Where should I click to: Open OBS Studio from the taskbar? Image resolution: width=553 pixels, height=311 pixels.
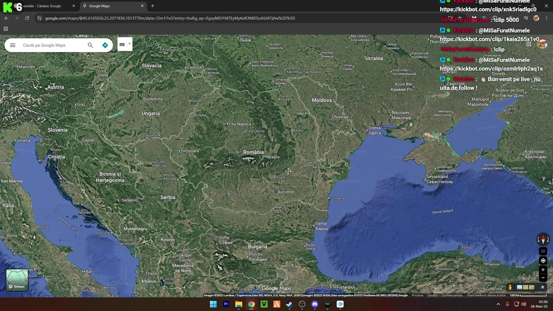pyautogui.click(x=302, y=304)
